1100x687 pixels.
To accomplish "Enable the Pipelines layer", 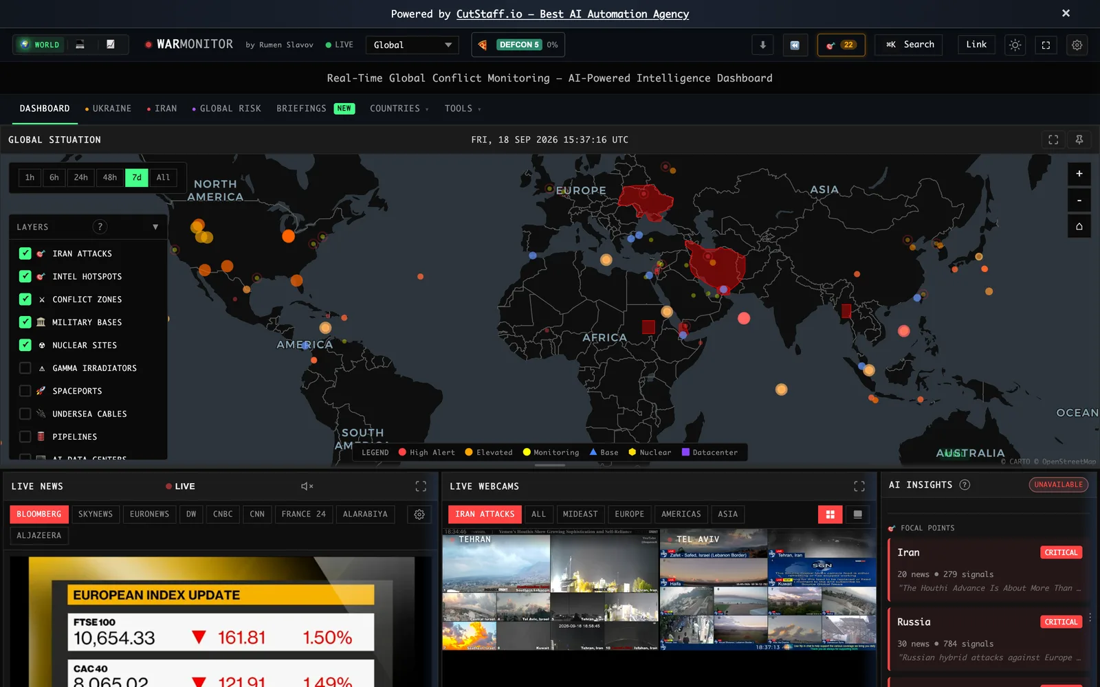I will 25,437.
